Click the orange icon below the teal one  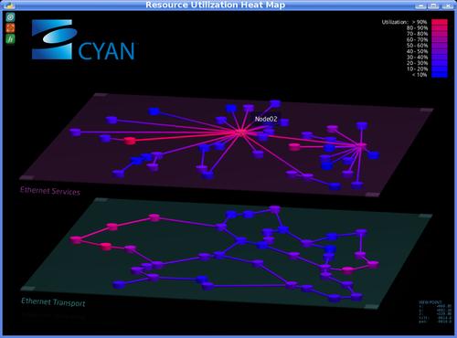coord(10,28)
